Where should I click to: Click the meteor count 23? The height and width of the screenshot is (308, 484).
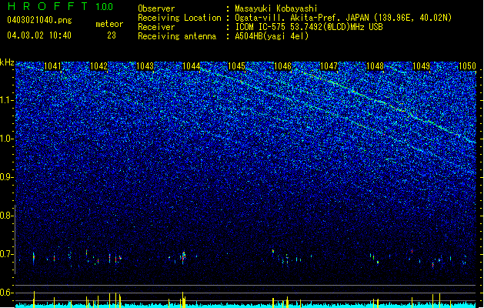(112, 35)
